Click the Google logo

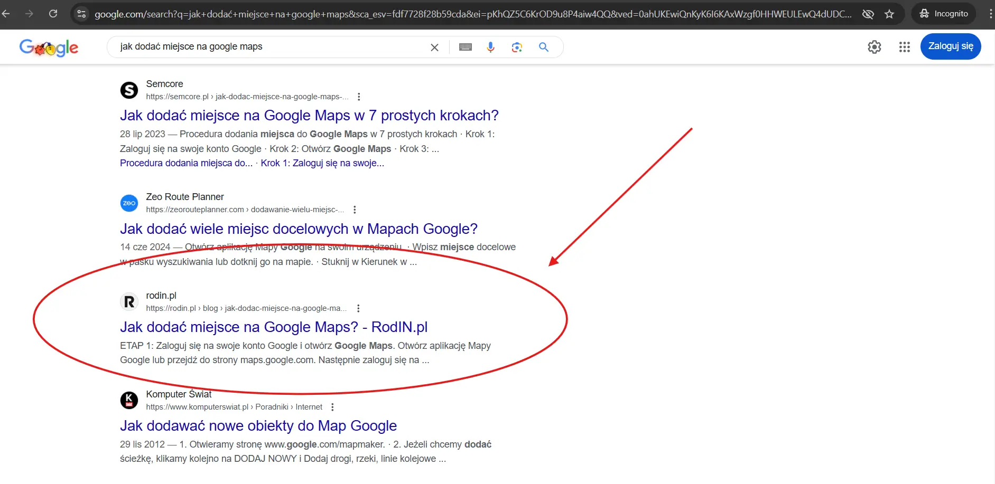[x=49, y=48]
